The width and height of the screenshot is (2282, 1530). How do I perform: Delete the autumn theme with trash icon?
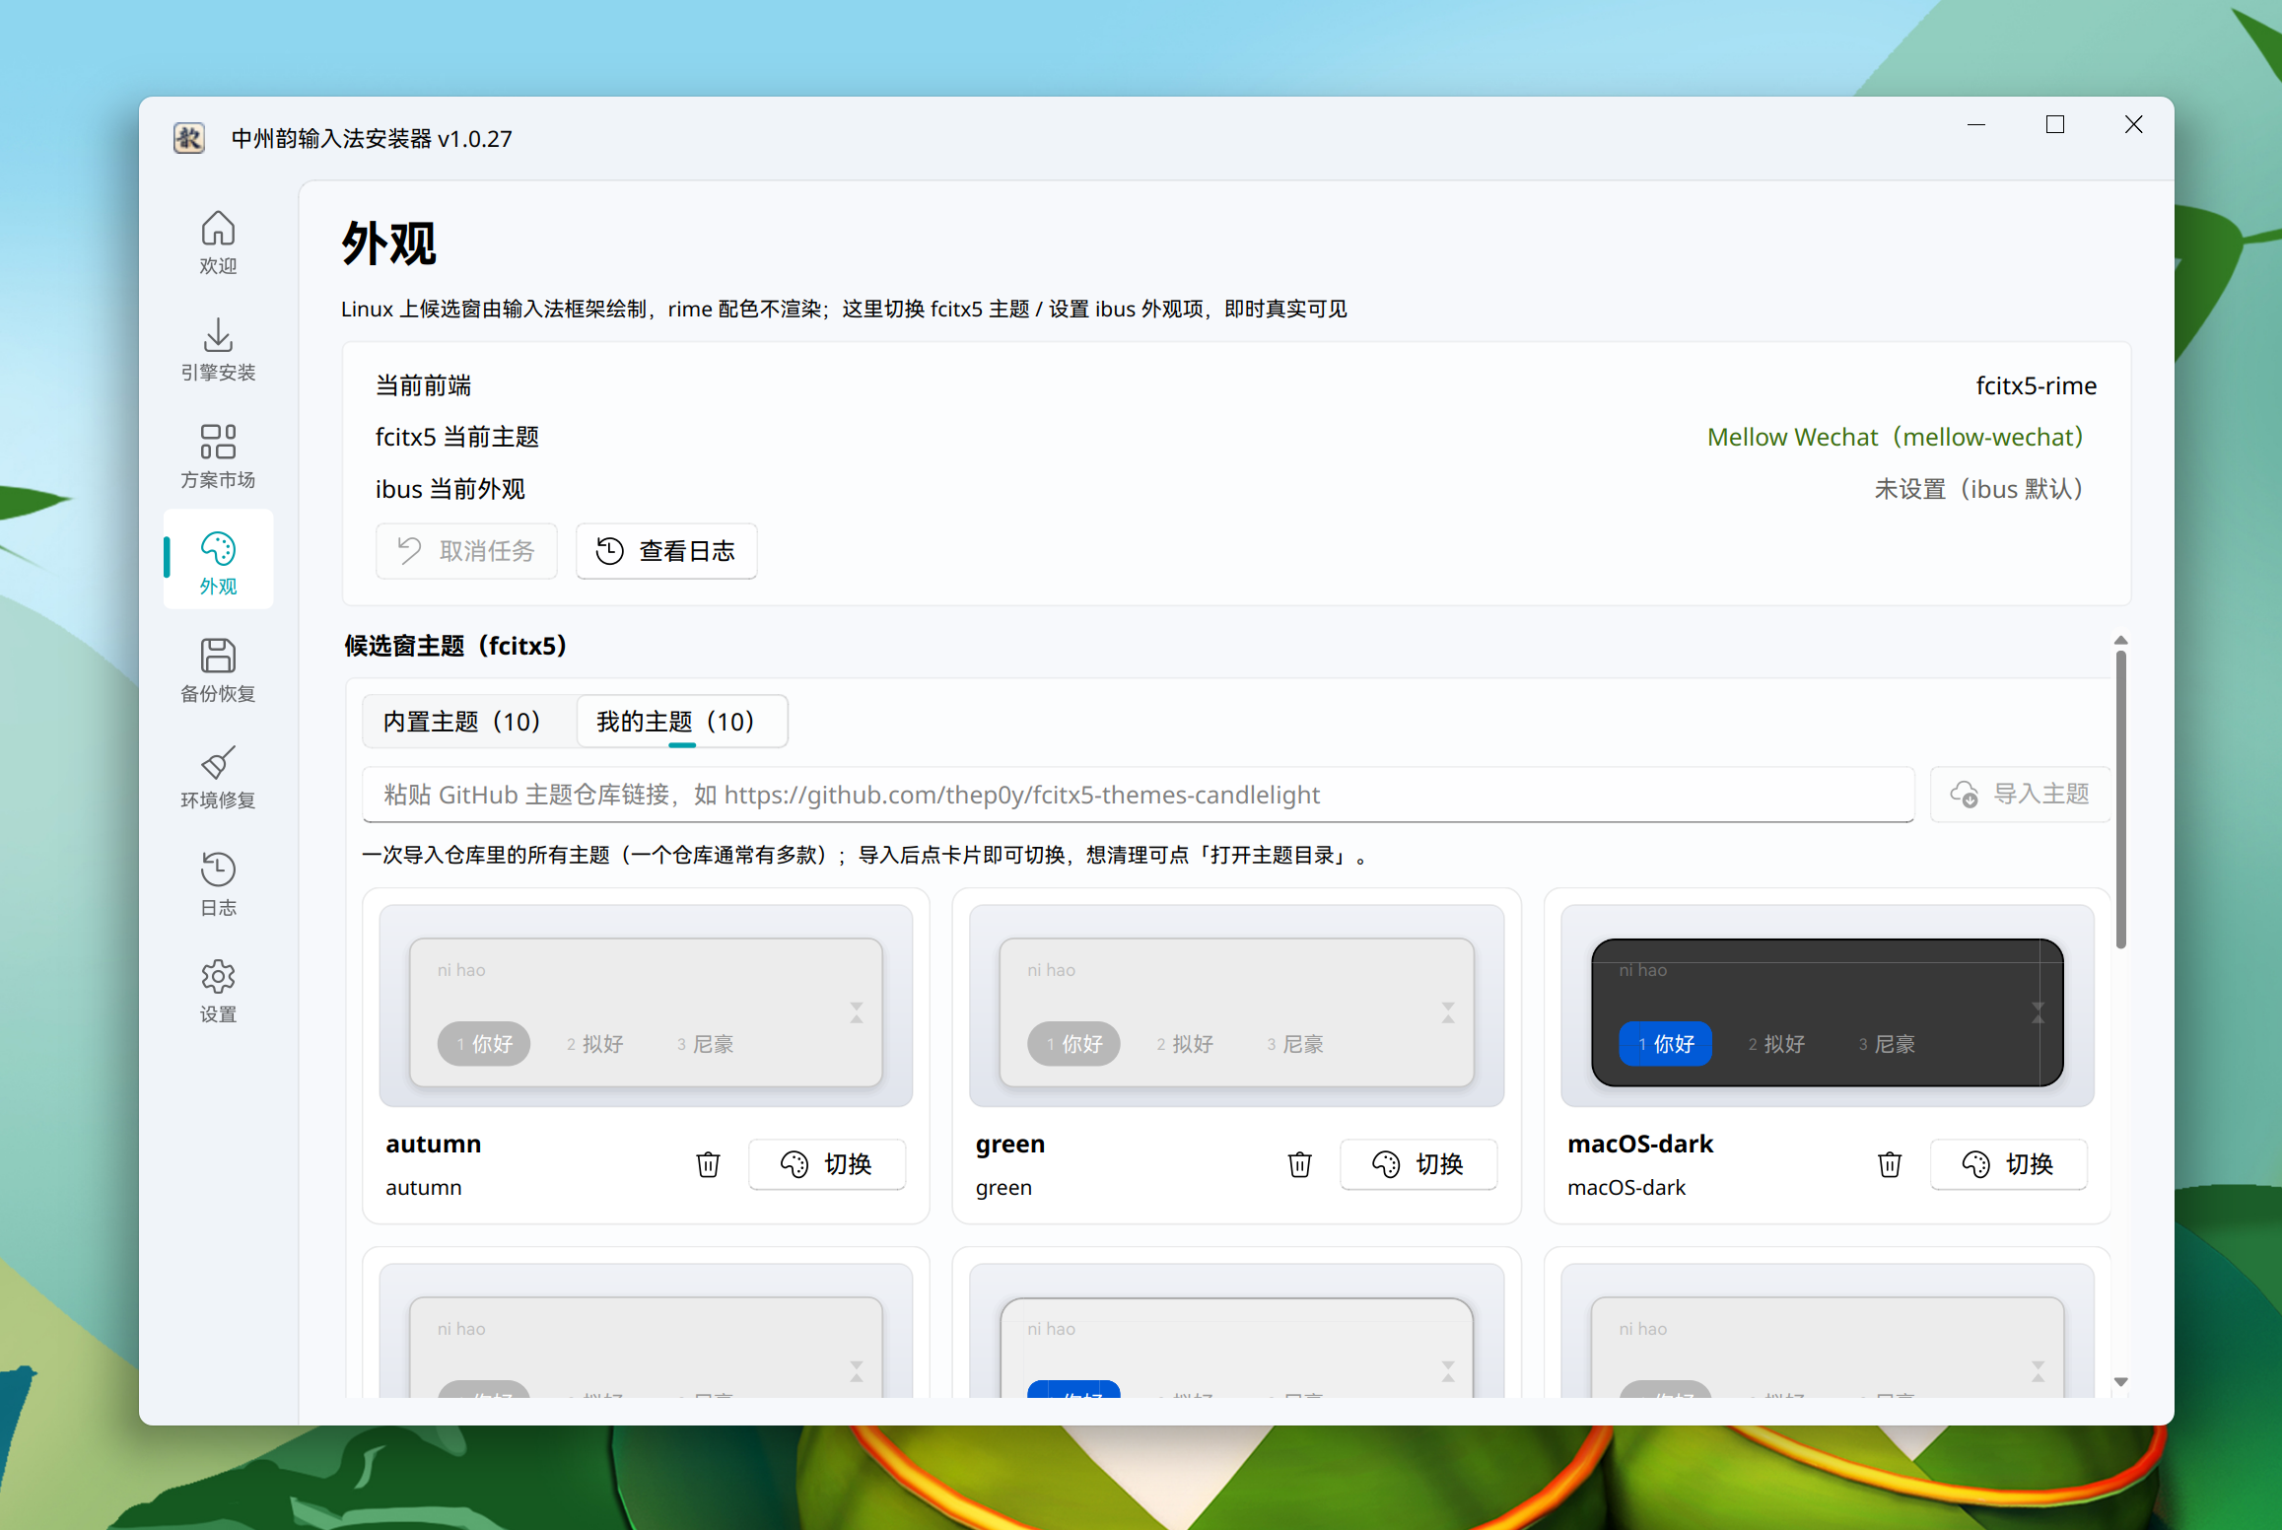(x=708, y=1164)
